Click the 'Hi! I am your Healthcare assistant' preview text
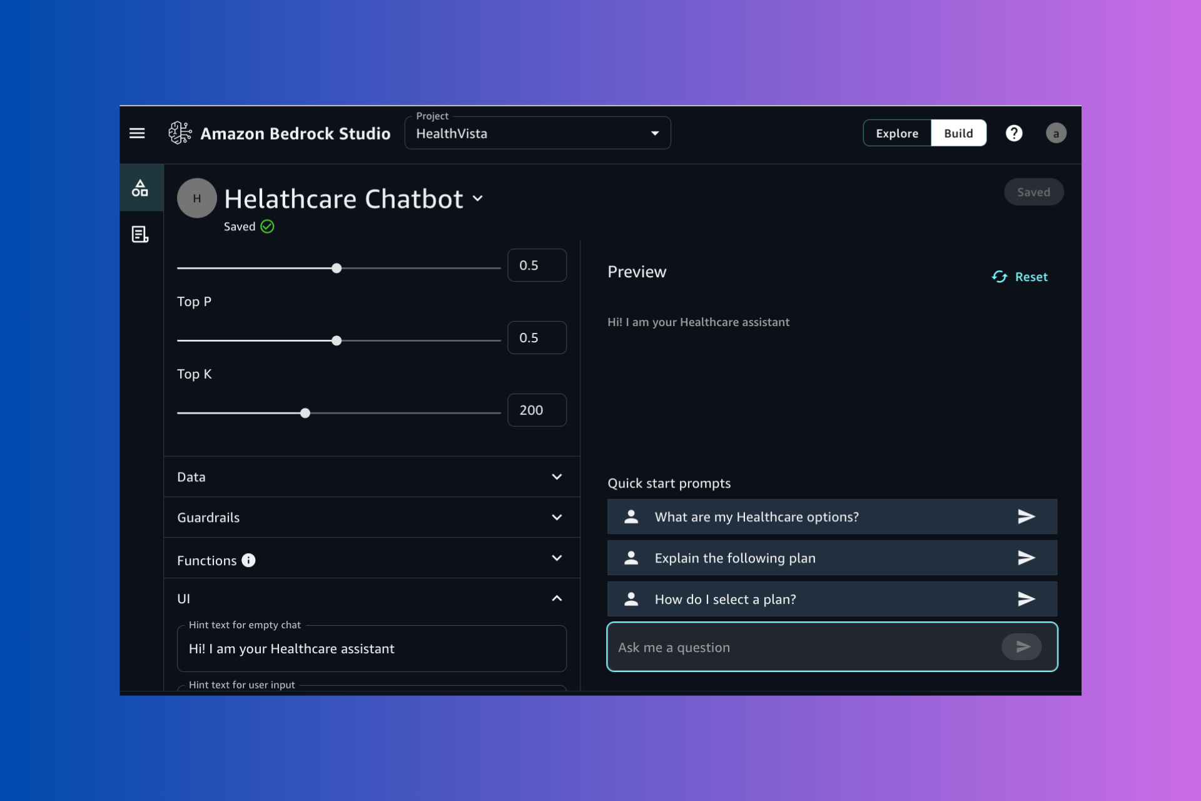1201x801 pixels. (x=698, y=322)
